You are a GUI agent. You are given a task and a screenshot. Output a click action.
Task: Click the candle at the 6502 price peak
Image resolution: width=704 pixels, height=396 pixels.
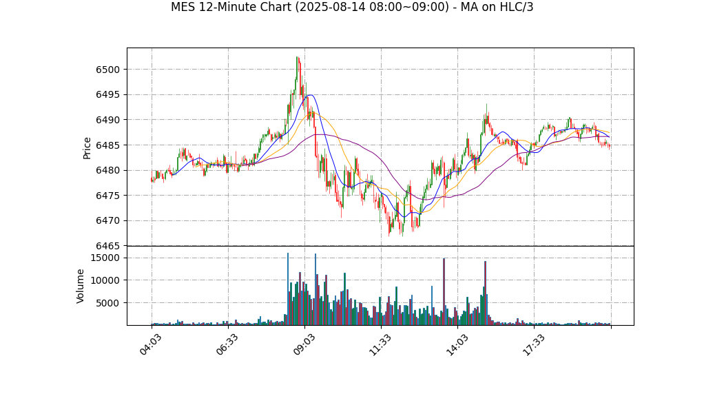tap(297, 67)
